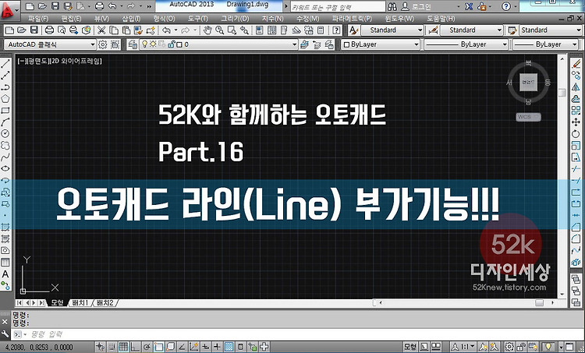The image size is (585, 353).
Task: Toggle Ortho Mode in status bar
Action: tap(135, 347)
